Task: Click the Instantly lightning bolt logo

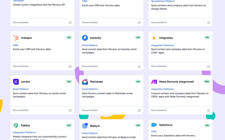Action: (85, 38)
